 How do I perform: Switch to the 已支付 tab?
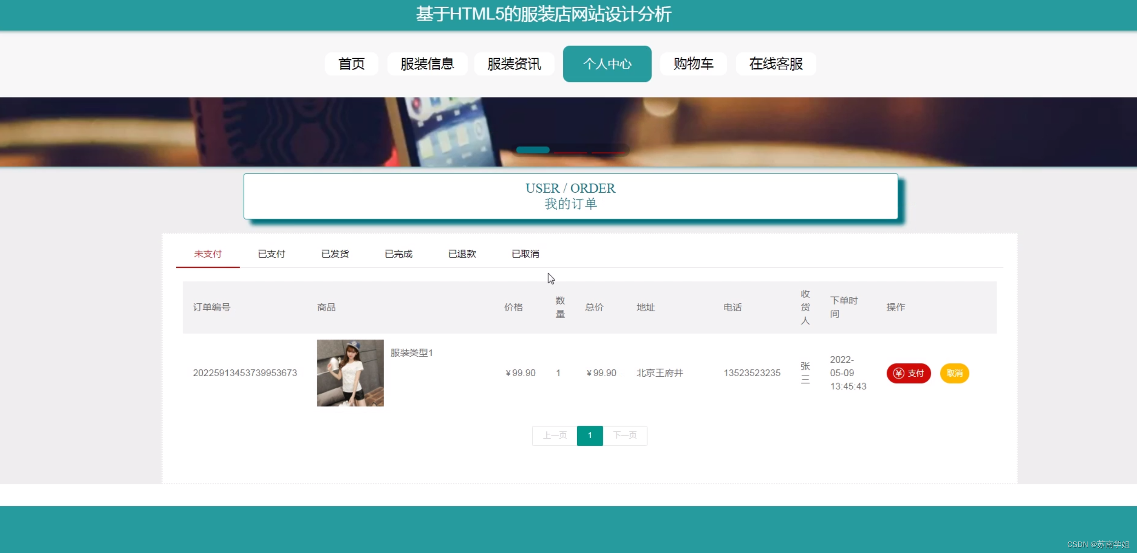pyautogui.click(x=271, y=254)
